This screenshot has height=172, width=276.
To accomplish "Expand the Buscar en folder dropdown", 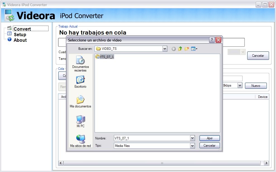I will click(x=165, y=49).
